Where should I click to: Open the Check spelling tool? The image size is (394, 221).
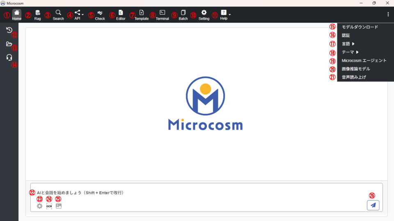pos(100,15)
